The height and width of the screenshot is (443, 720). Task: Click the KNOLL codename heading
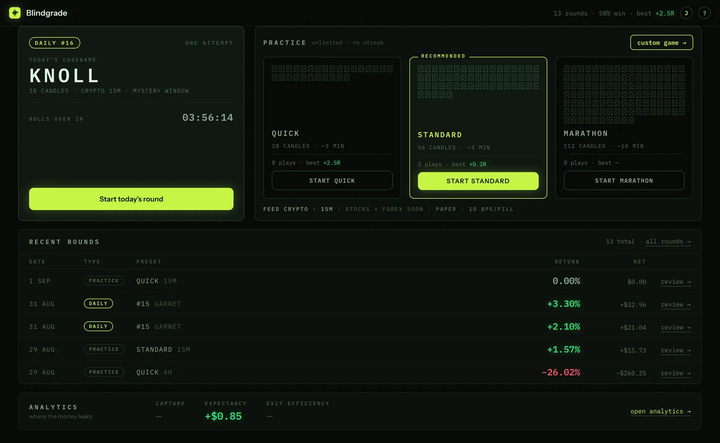tap(64, 76)
